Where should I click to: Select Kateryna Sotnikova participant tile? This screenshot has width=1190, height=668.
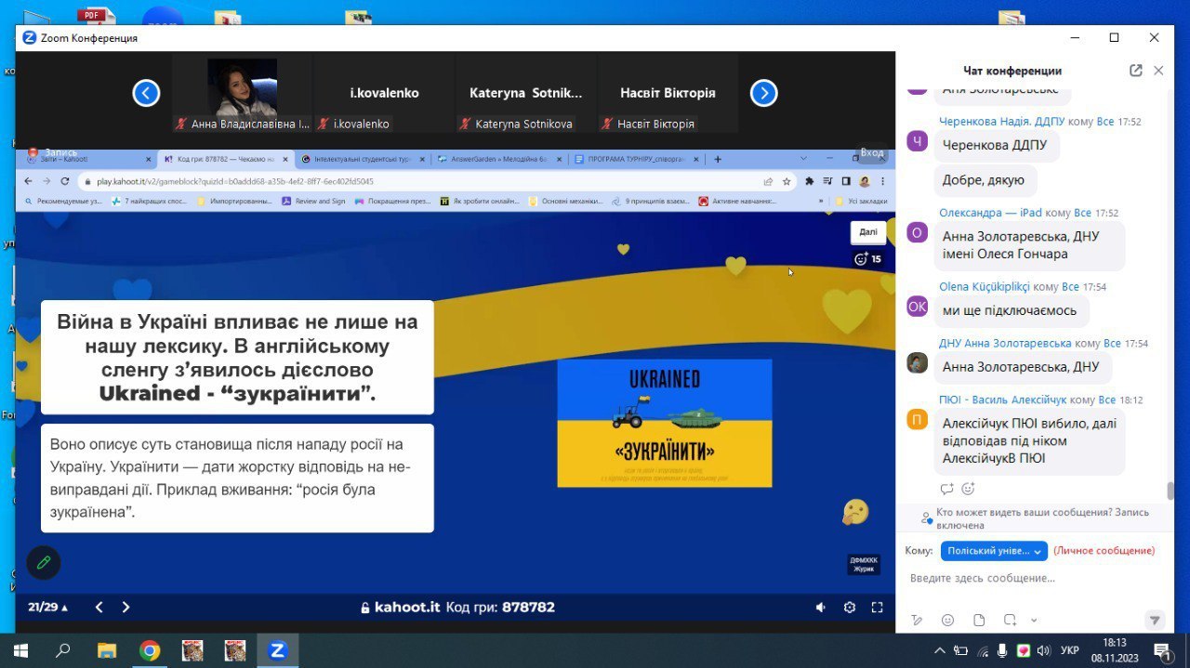click(525, 94)
